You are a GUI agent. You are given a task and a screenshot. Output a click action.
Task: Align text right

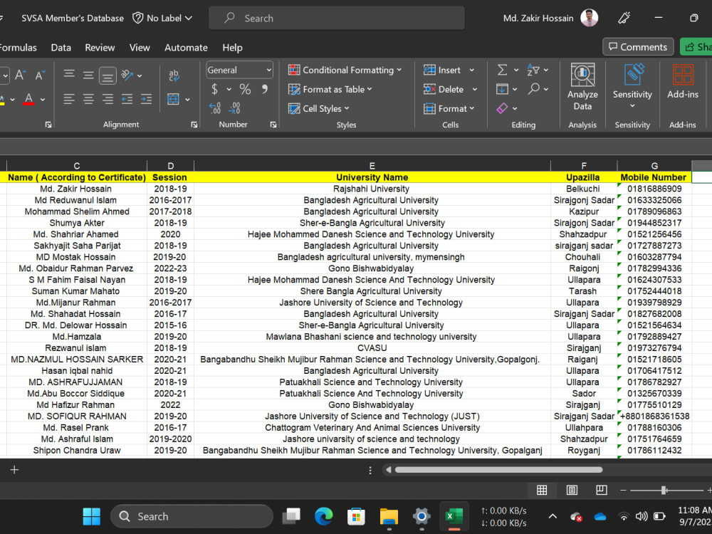[x=108, y=99]
